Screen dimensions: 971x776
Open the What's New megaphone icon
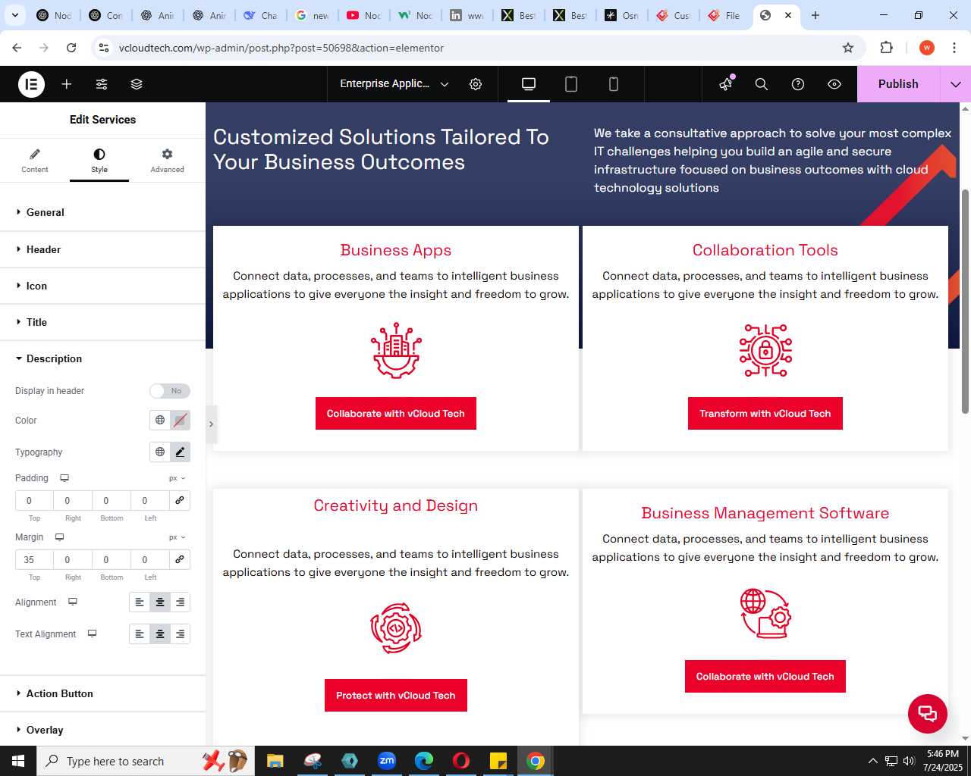point(726,84)
